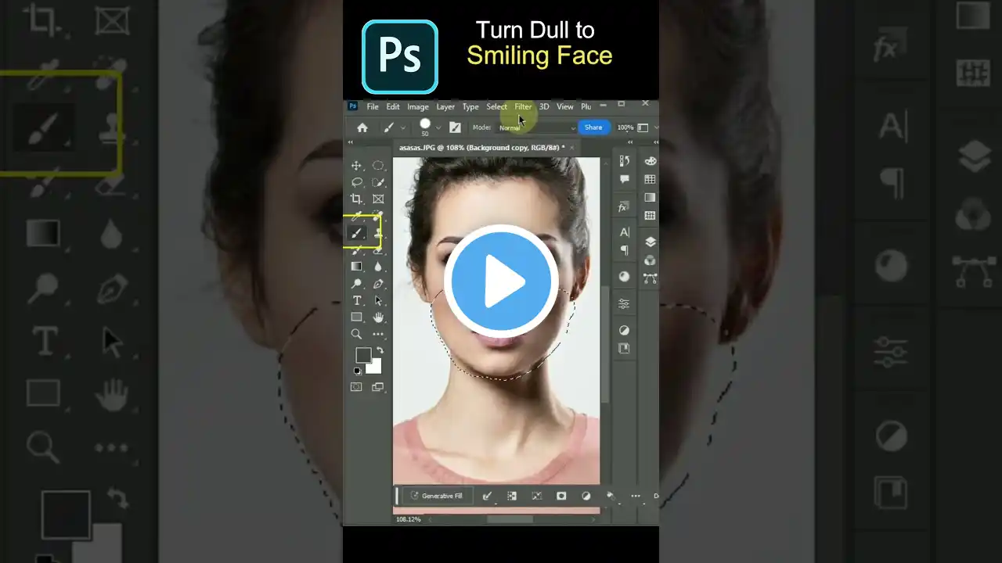The image size is (1002, 563).
Task: Select the Horizontal Type tool
Action: 357,301
